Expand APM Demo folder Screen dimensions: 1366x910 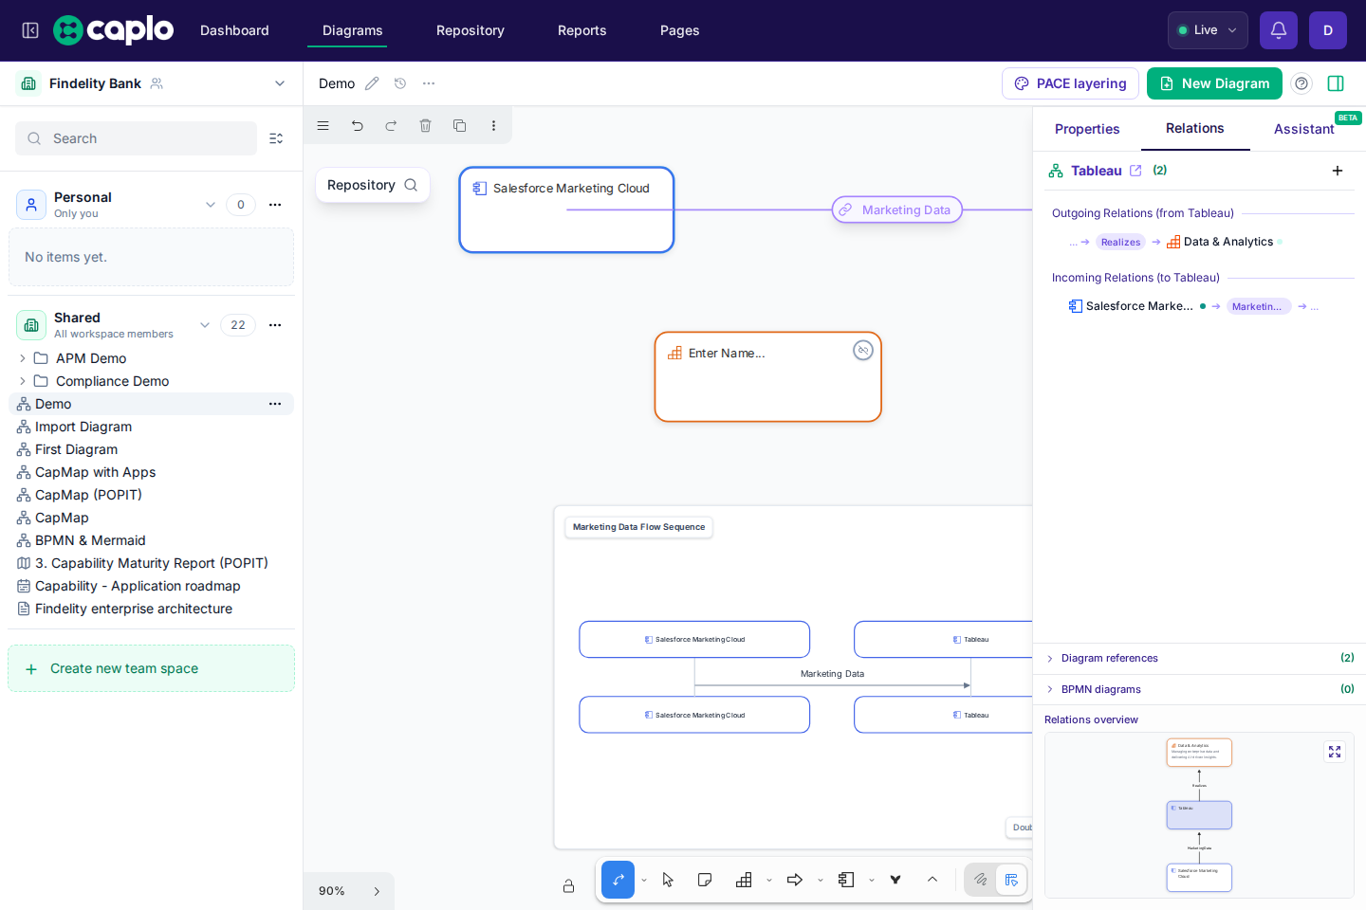coord(23,358)
